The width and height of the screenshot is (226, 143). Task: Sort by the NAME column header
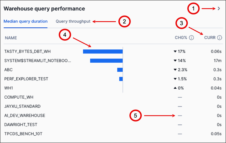tap(11, 38)
